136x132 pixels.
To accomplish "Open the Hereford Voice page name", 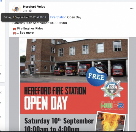I will pos(34,7).
